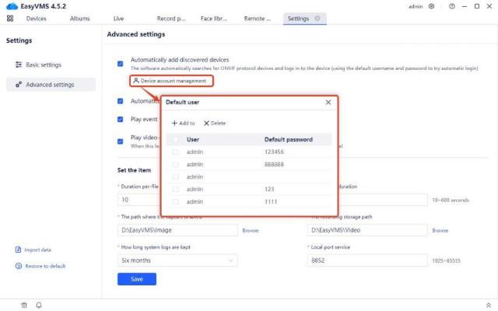Toggle Automatically add discovered devices checkbox
The image size is (498, 311).
click(x=120, y=63)
